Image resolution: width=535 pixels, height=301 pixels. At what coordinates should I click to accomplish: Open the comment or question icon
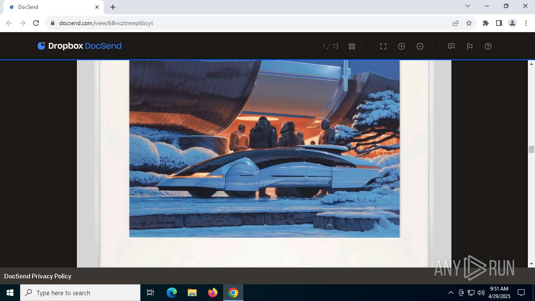point(451,46)
